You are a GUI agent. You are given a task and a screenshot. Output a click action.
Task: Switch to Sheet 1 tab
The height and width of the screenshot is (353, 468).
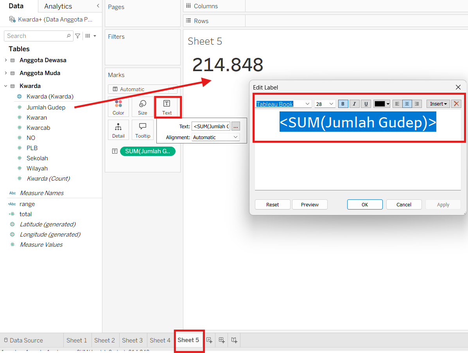(x=77, y=340)
